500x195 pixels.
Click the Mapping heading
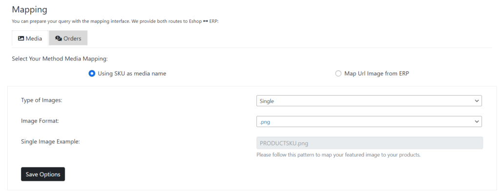[x=30, y=10]
